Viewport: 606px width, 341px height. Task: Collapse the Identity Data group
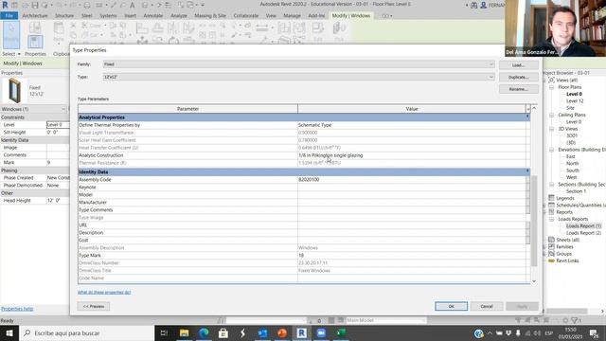[x=527, y=171]
